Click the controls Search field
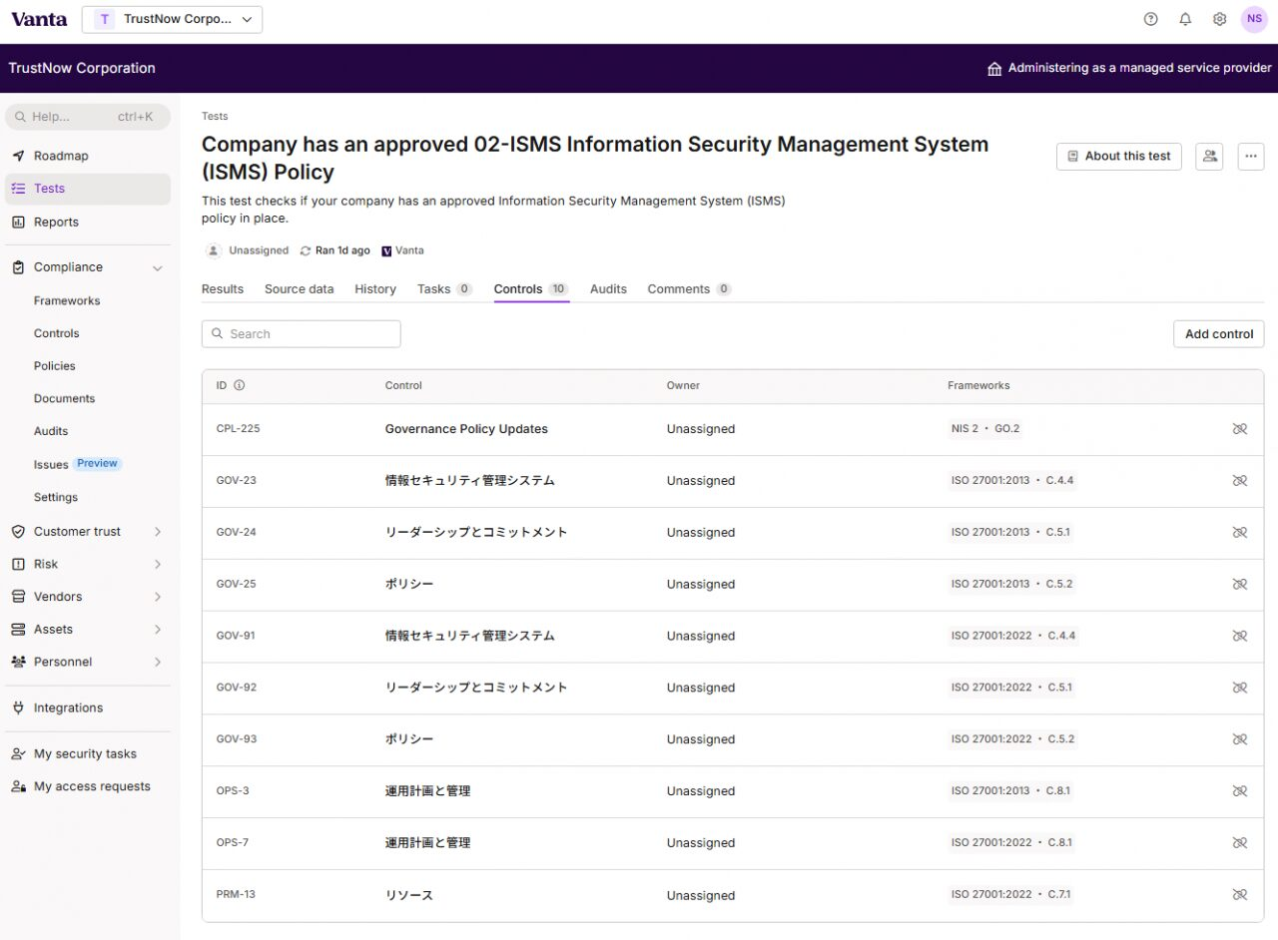 (301, 334)
